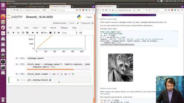Screen dimensions: 184x103
Task: Open the Edit menu in Jupyter
Action: (18, 28)
